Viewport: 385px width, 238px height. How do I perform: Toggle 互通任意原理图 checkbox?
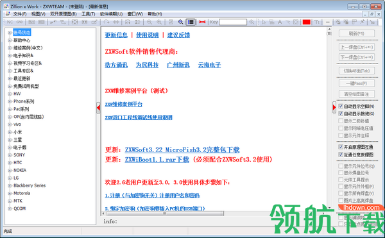(341, 155)
